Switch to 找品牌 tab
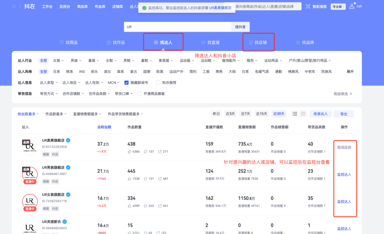The image size is (384, 234). point(305,43)
